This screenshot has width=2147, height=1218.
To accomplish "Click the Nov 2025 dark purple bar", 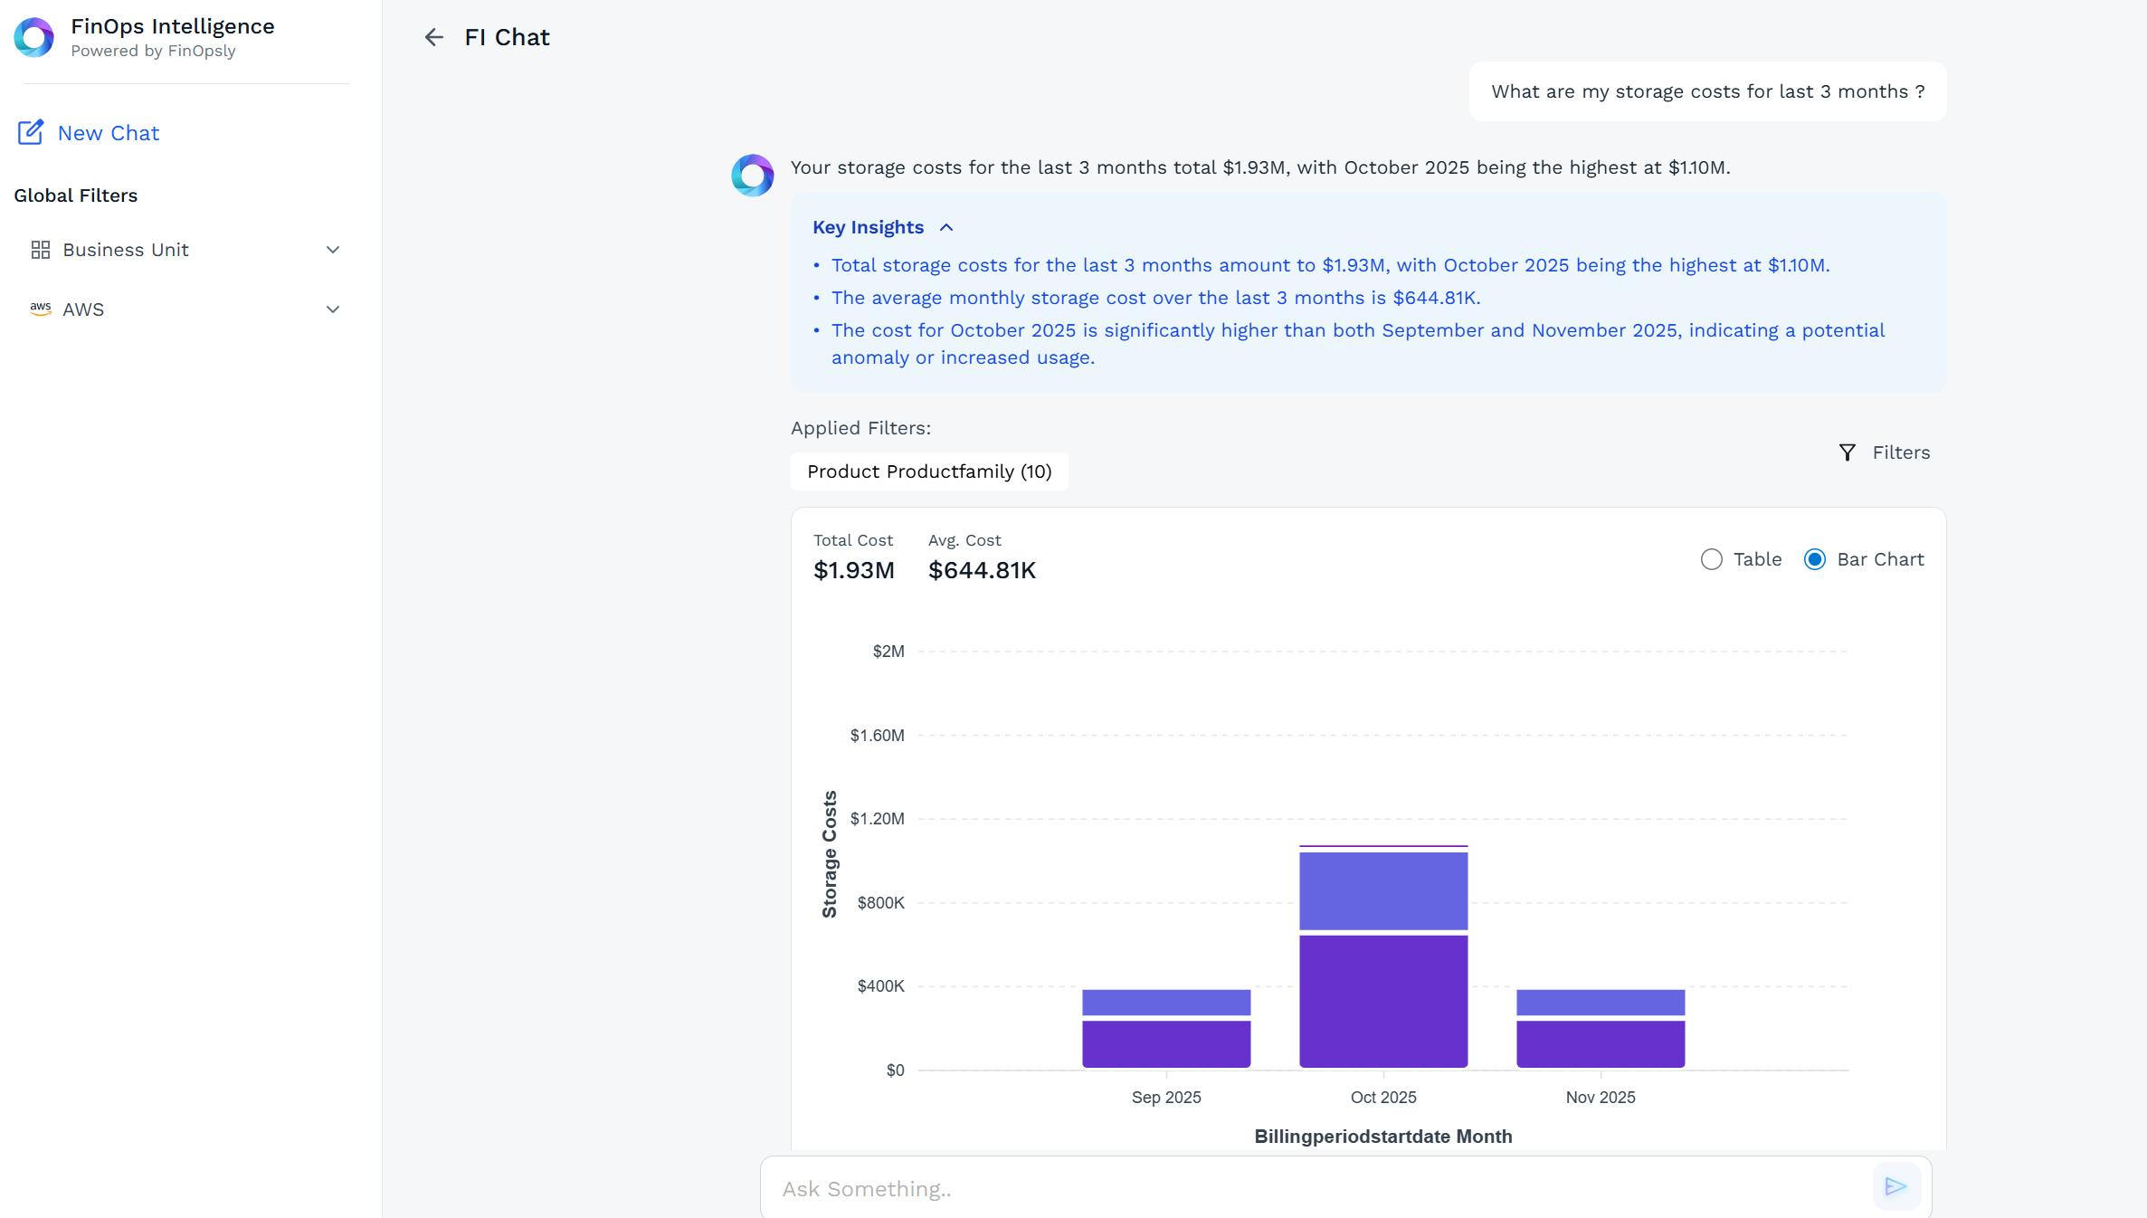I will (x=1601, y=1043).
